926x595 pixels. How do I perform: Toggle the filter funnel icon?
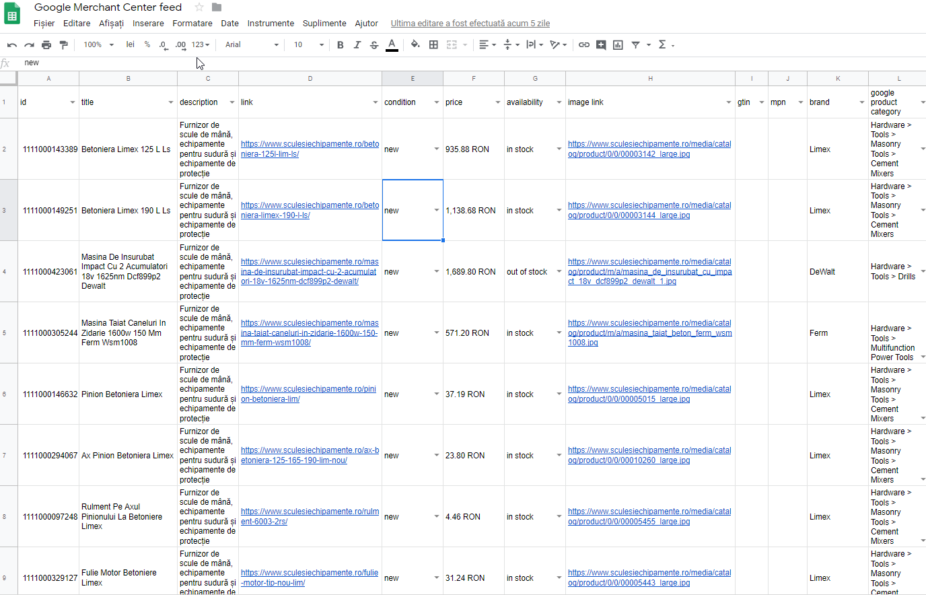pyautogui.click(x=635, y=45)
